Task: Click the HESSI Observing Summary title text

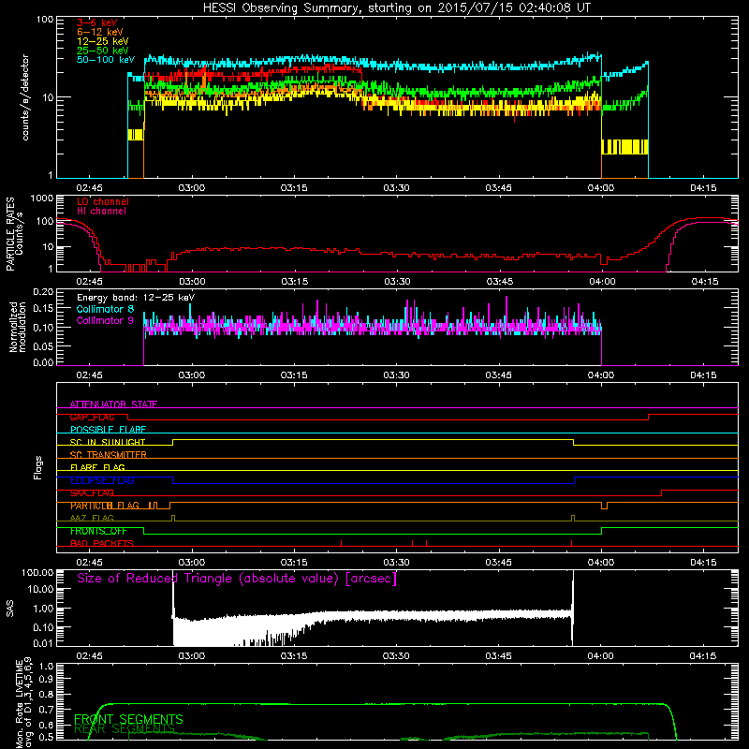Action: pos(396,8)
